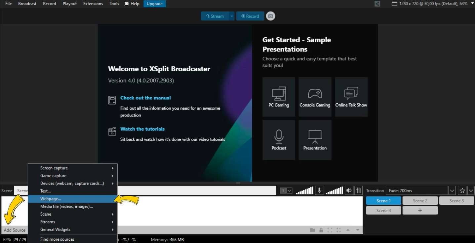The image size is (475, 243).
Task: Move source down with arrow icon
Action: [357, 230]
